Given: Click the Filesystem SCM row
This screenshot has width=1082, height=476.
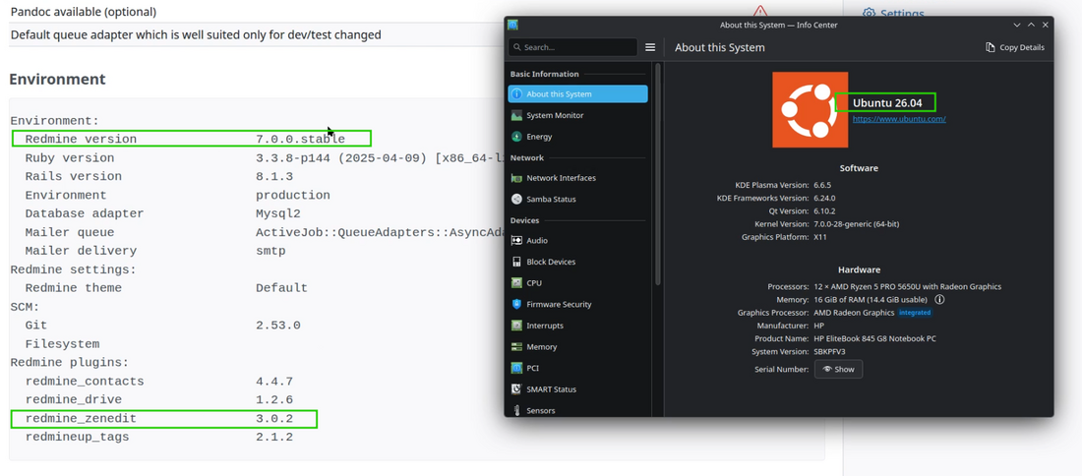Looking at the screenshot, I should coord(62,344).
